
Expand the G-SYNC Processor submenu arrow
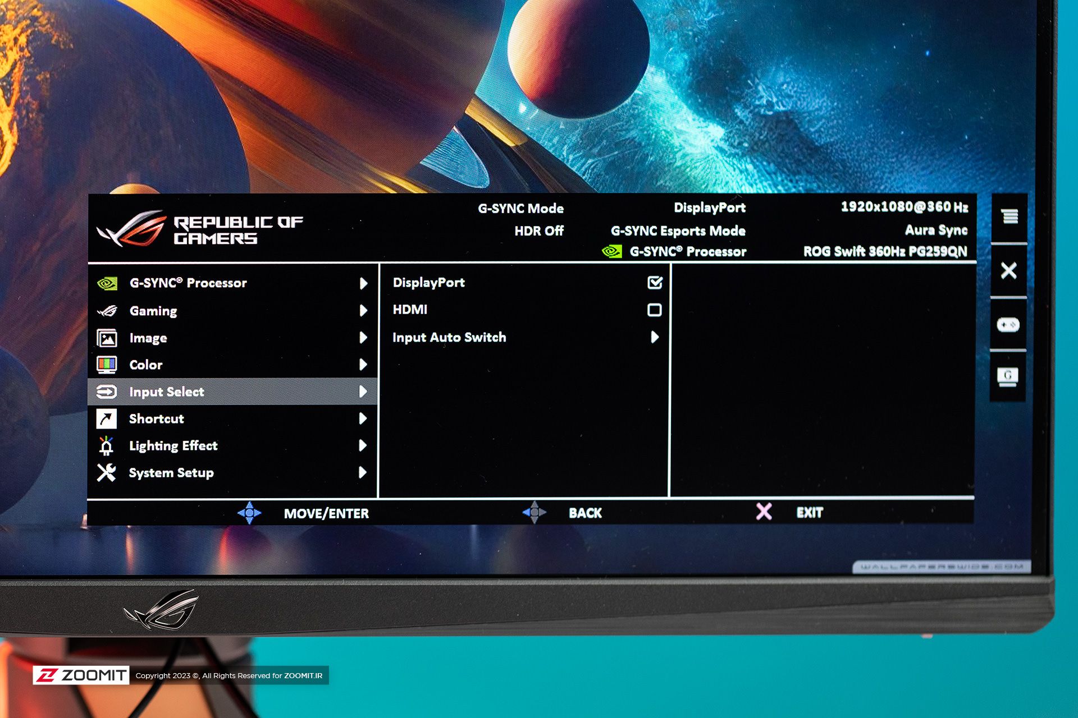363,283
